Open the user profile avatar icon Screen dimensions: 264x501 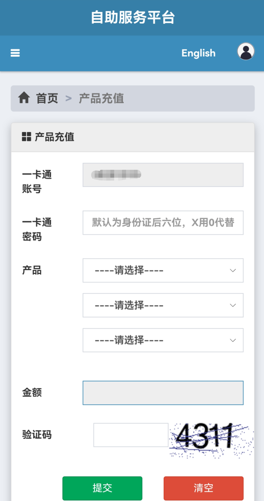[x=246, y=51]
